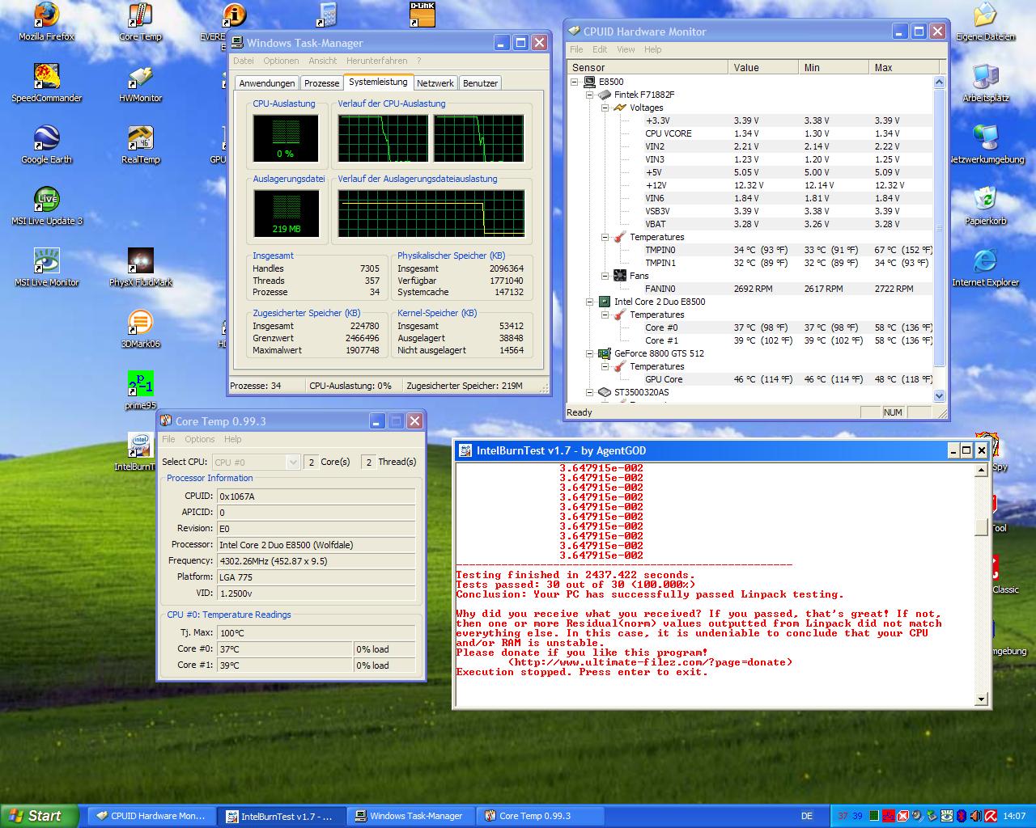Switch to the Anwendungen tab
This screenshot has width=1036, height=828.
pyautogui.click(x=267, y=83)
